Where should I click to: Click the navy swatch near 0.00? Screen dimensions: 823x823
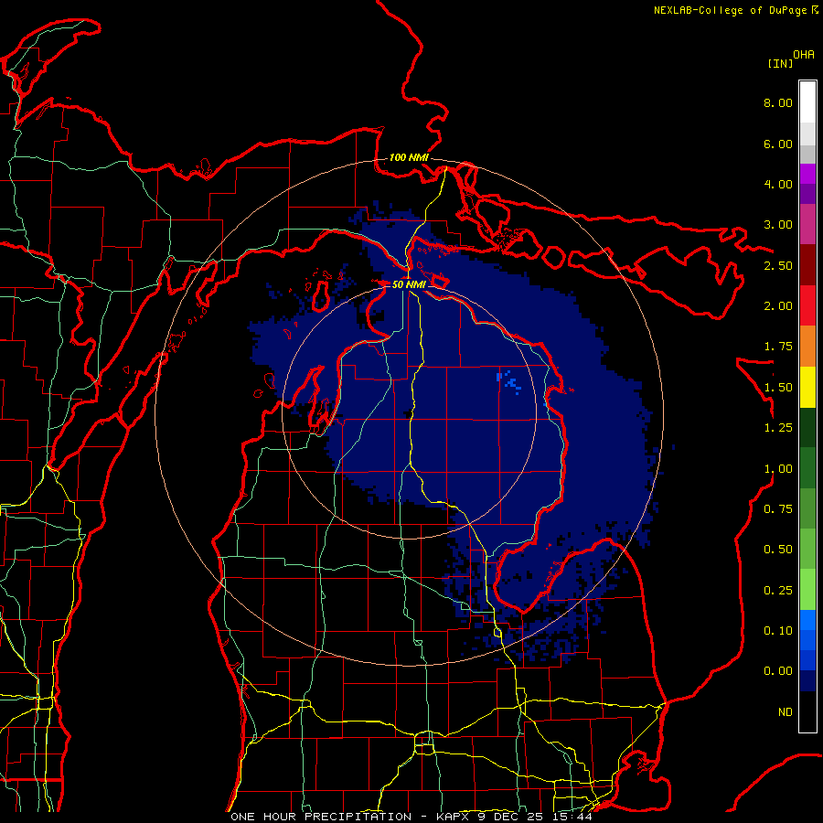point(807,681)
